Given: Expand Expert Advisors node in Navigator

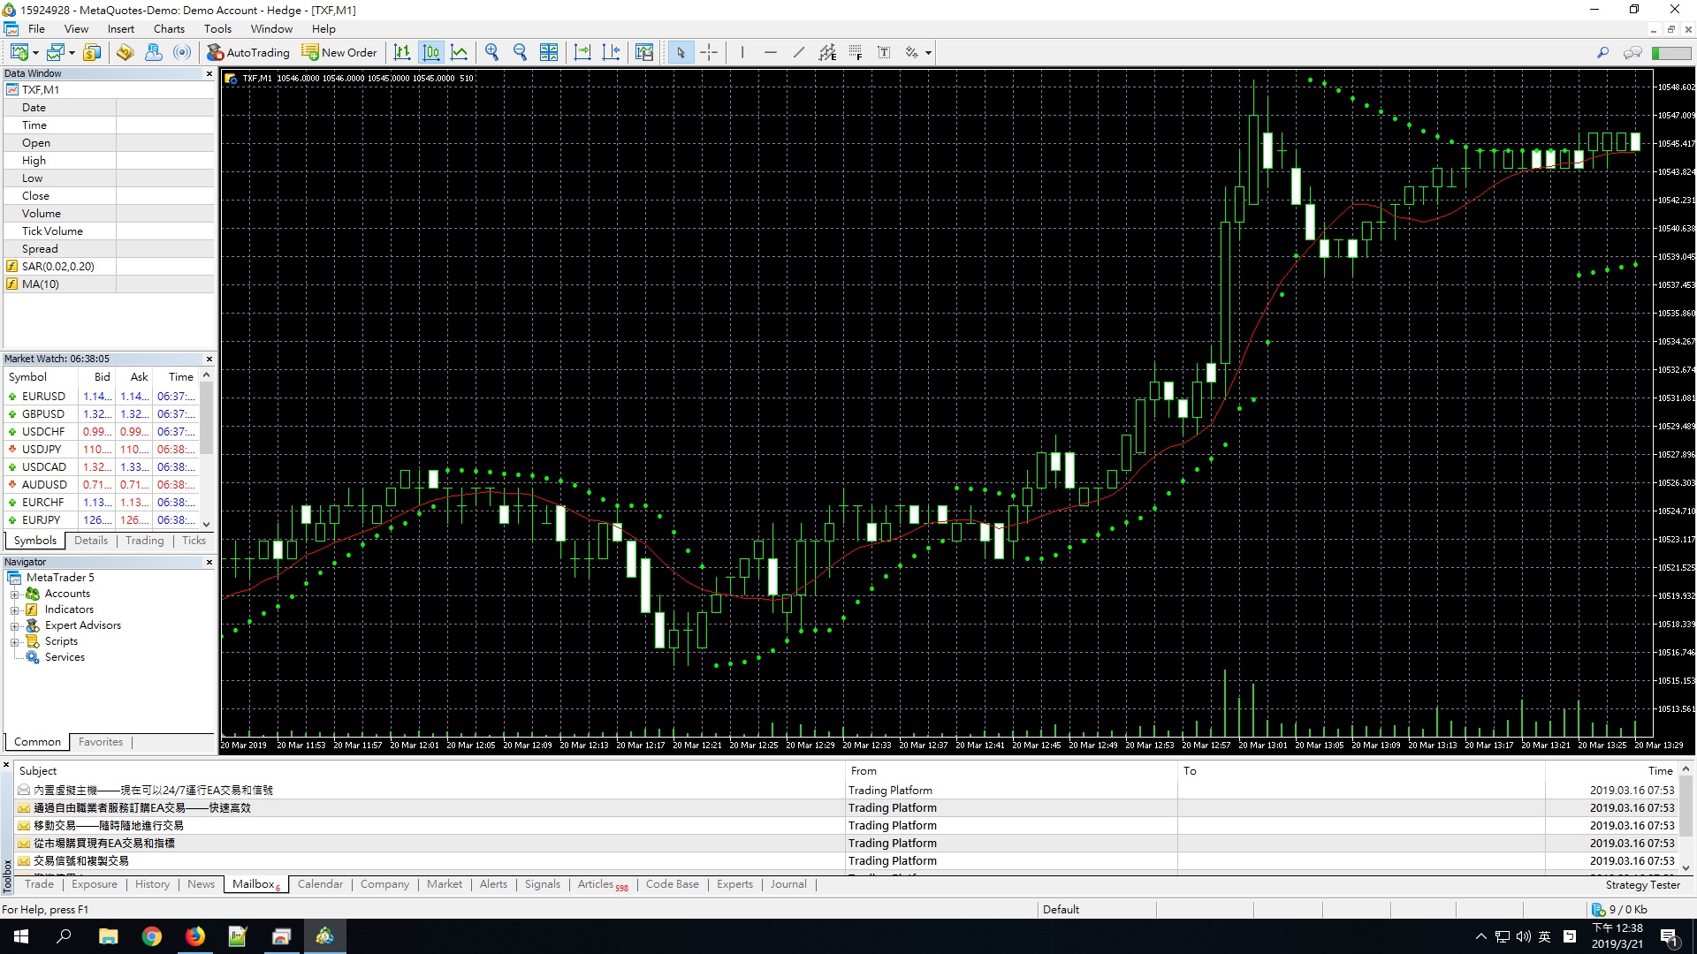Looking at the screenshot, I should pos(14,625).
